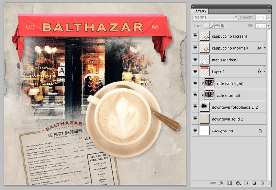Image resolution: width=276 pixels, height=190 pixels.
Task: Hide the cappuccino (normal) layer
Action: tap(195, 48)
